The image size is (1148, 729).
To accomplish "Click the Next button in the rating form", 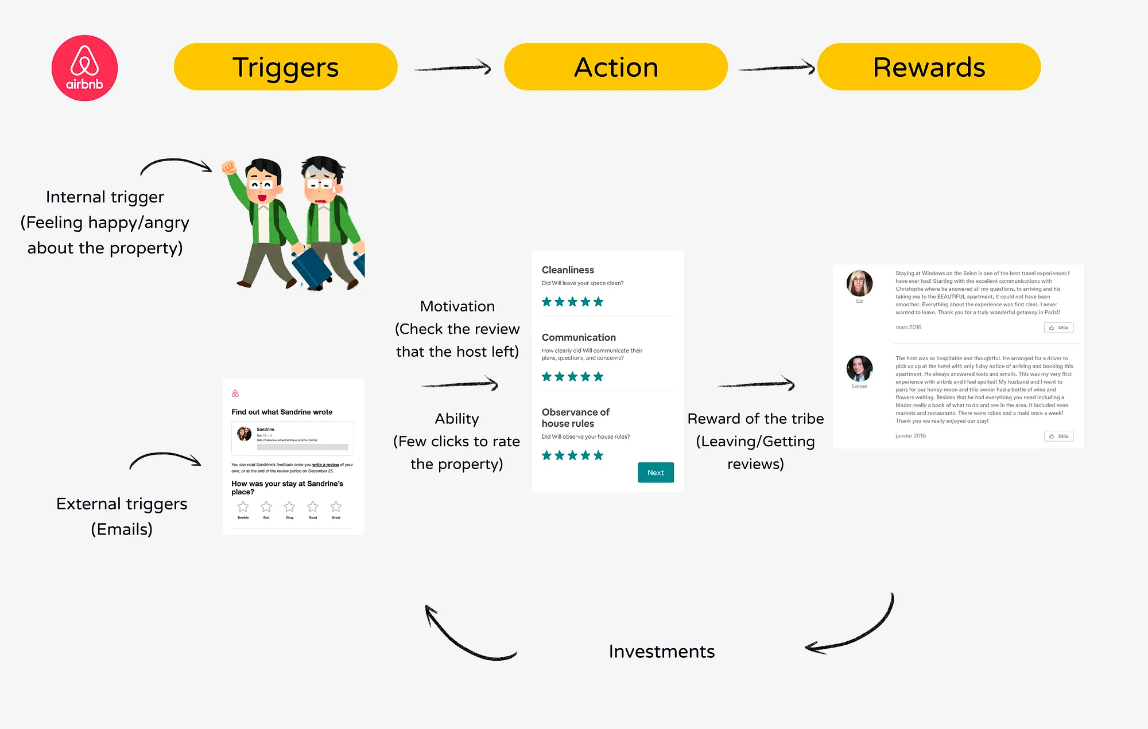I will [x=656, y=473].
